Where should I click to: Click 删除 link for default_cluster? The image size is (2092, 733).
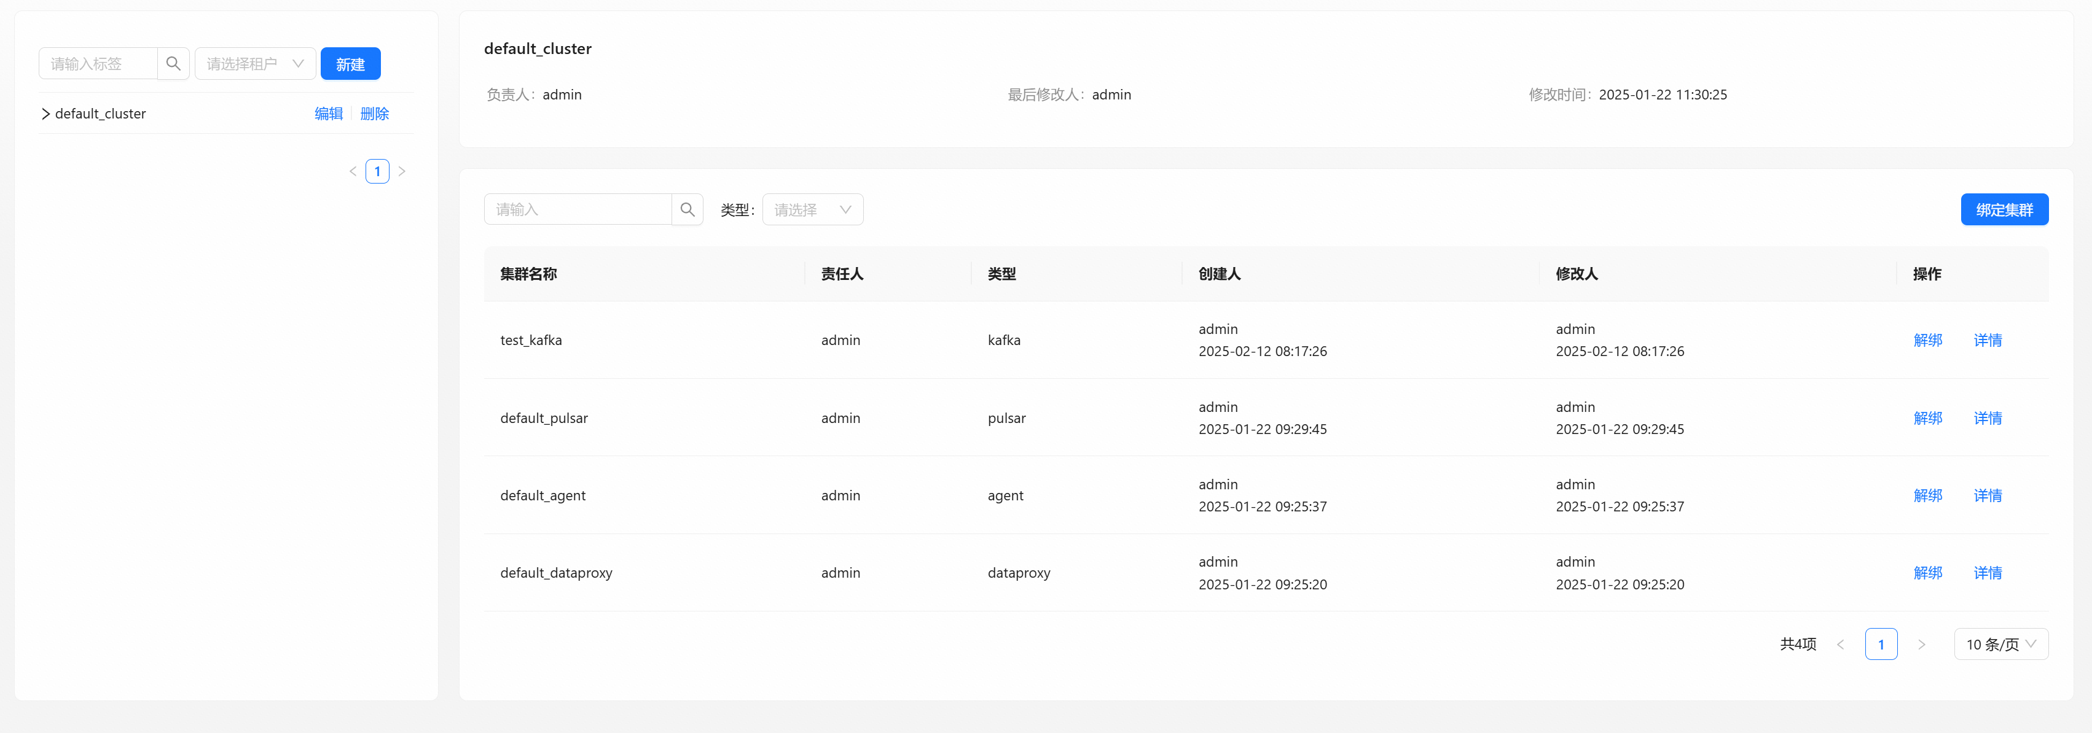[374, 114]
